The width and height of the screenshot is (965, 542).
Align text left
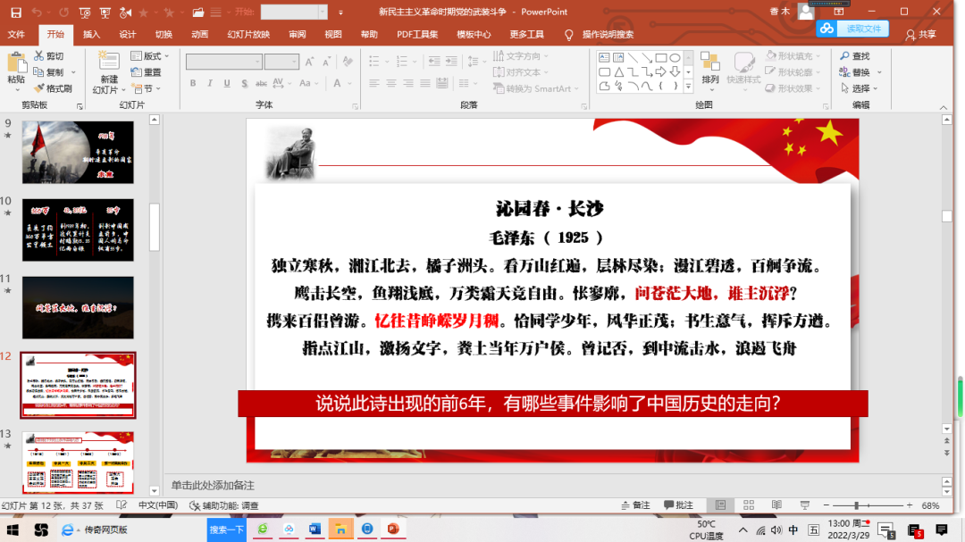[374, 83]
